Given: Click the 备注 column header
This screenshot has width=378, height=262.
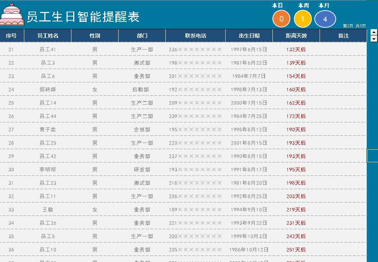Looking at the screenshot, I should point(343,36).
